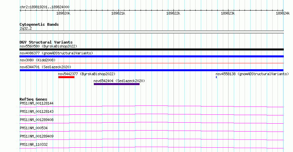The image size is (293, 152).
Task: Open the nsv5442377 (ByrskaBishop2022) variant label
Action: [x=87, y=74]
